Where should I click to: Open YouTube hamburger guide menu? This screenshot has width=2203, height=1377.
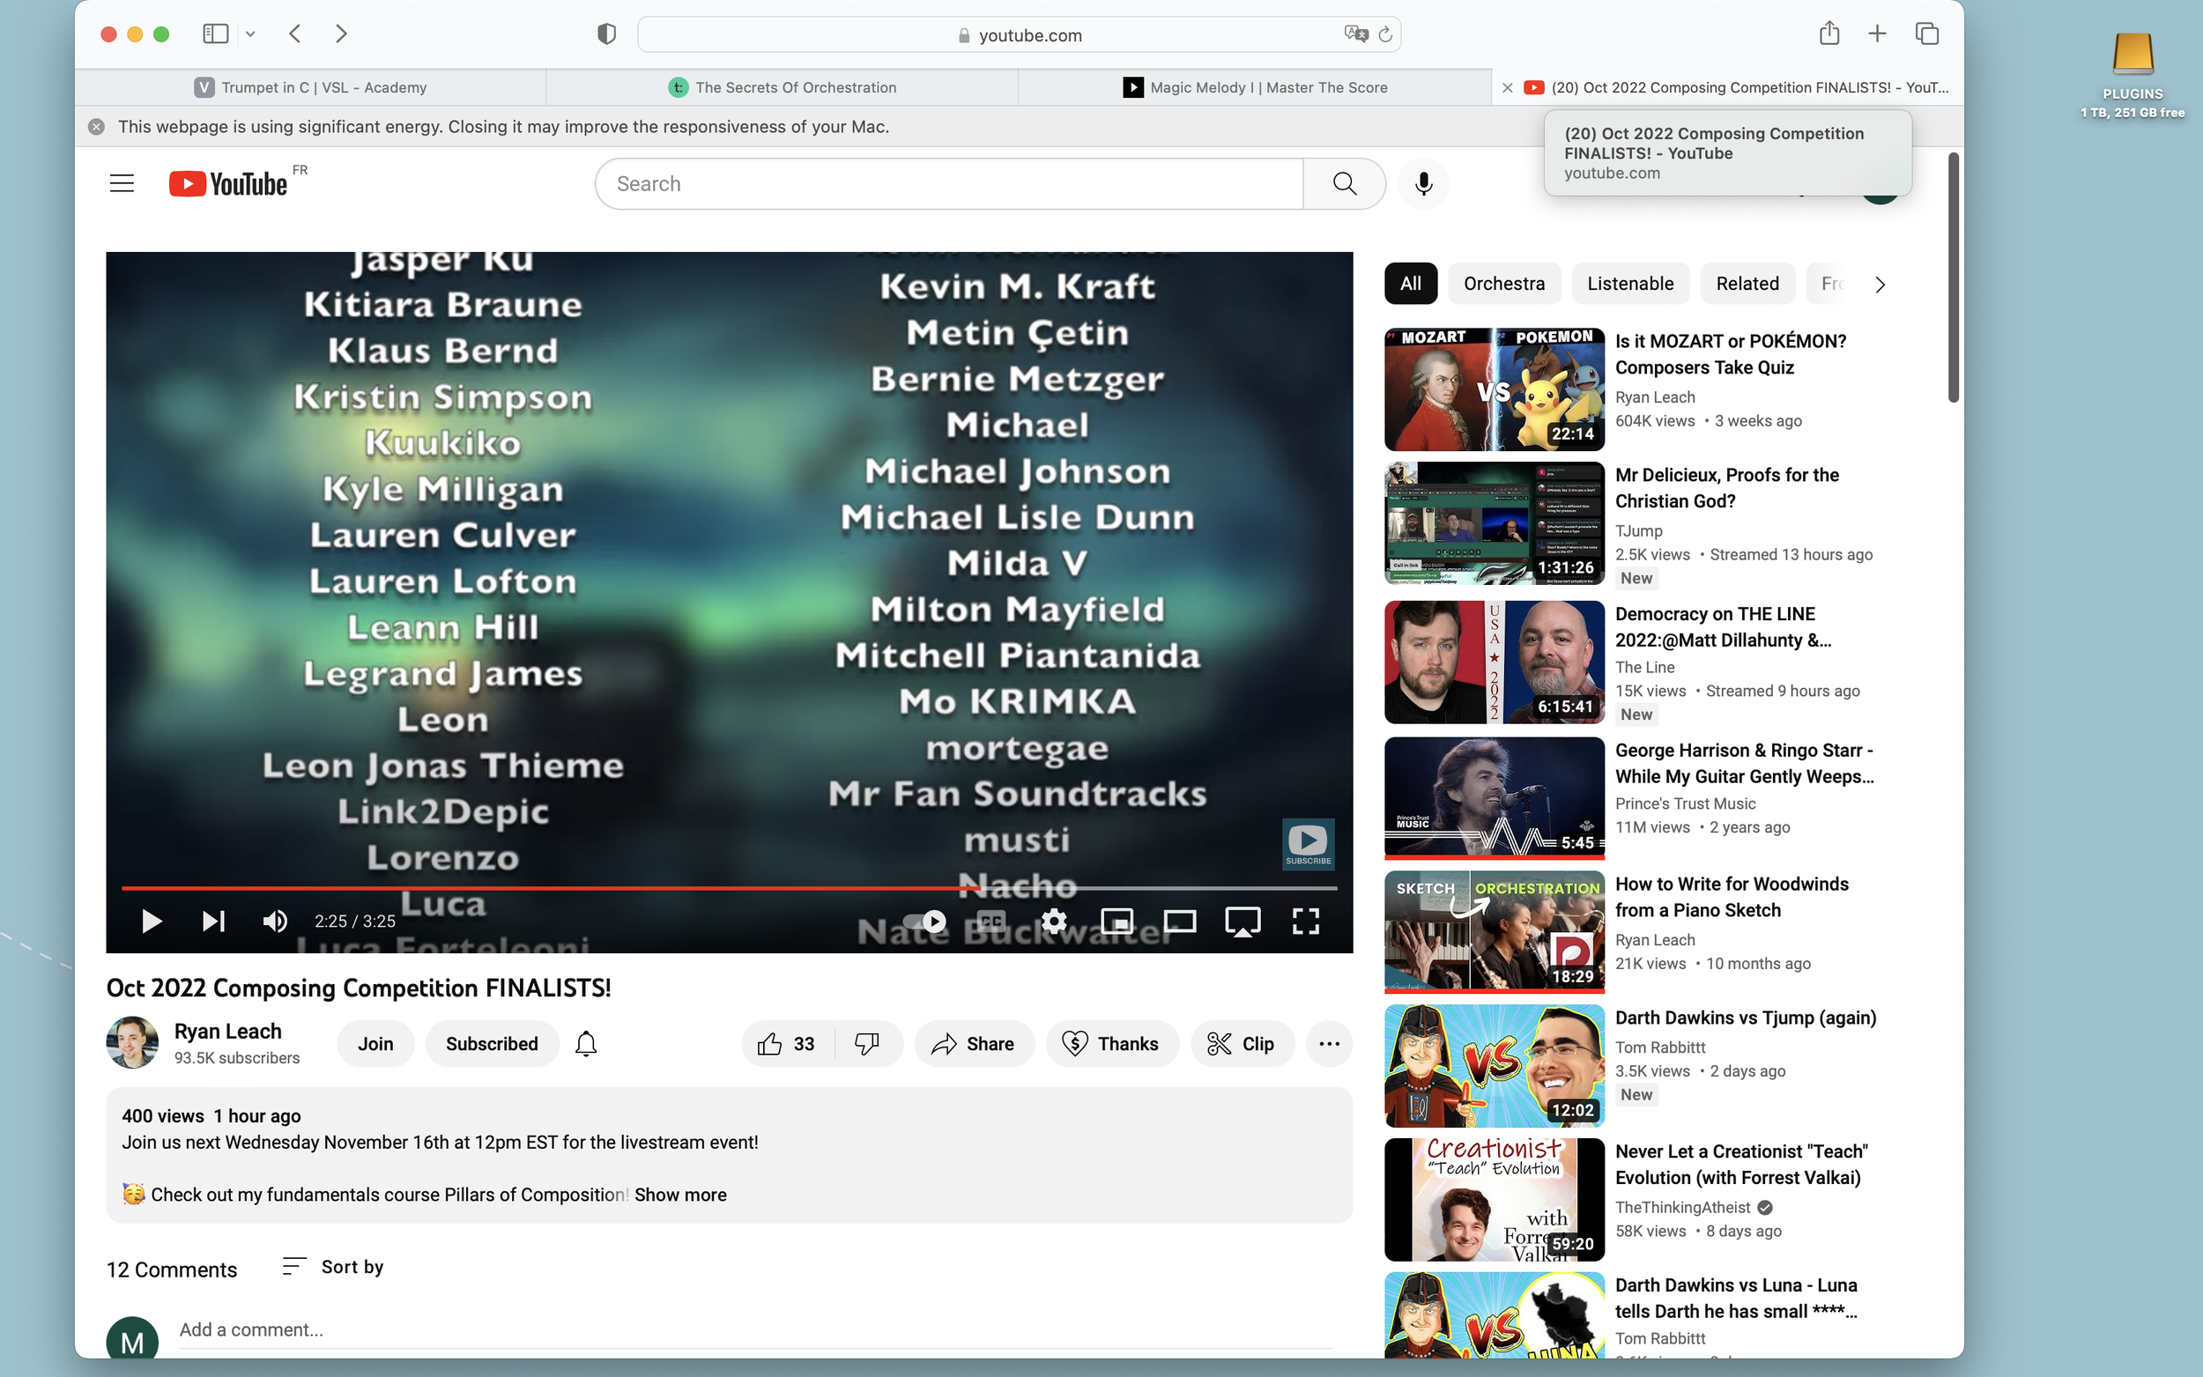[x=122, y=184]
